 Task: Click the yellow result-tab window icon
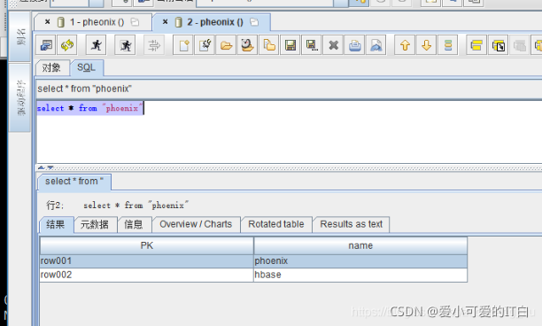tap(476, 45)
